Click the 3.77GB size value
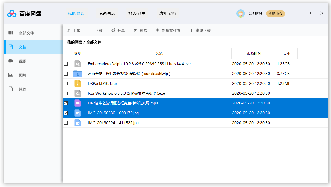 tap(283, 74)
